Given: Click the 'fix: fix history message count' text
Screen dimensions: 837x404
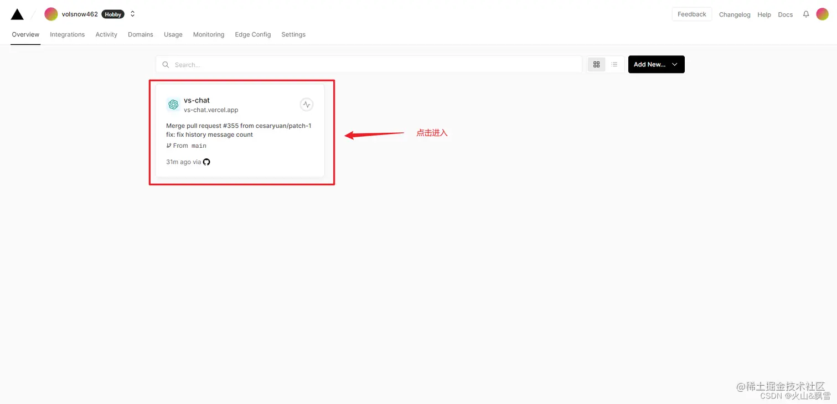Looking at the screenshot, I should (209, 134).
